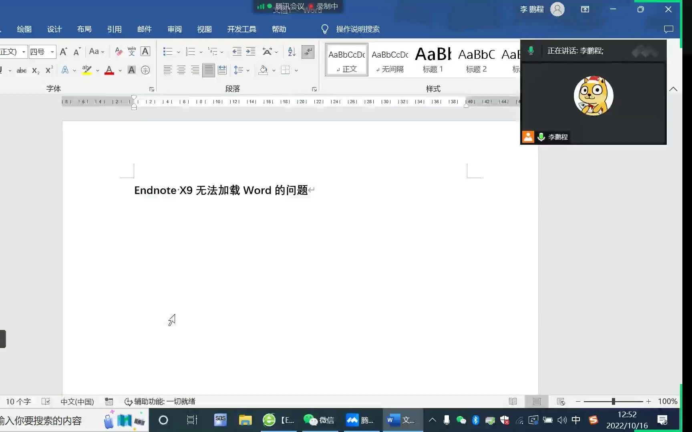Viewport: 692px width, 432px height.
Task: Open paragraph dialog launcher
Action: point(314,89)
